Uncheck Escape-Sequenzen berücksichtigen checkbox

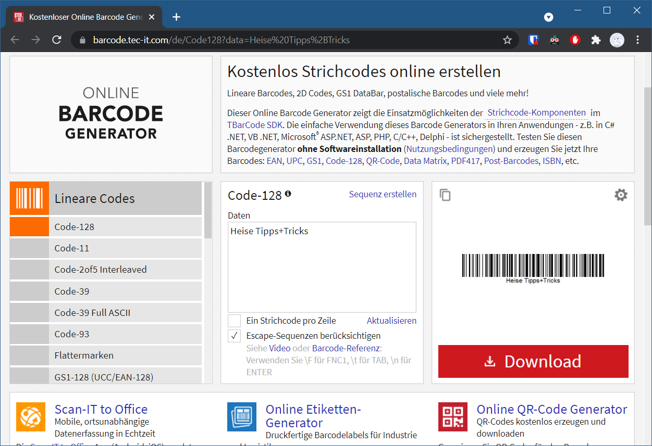point(235,336)
